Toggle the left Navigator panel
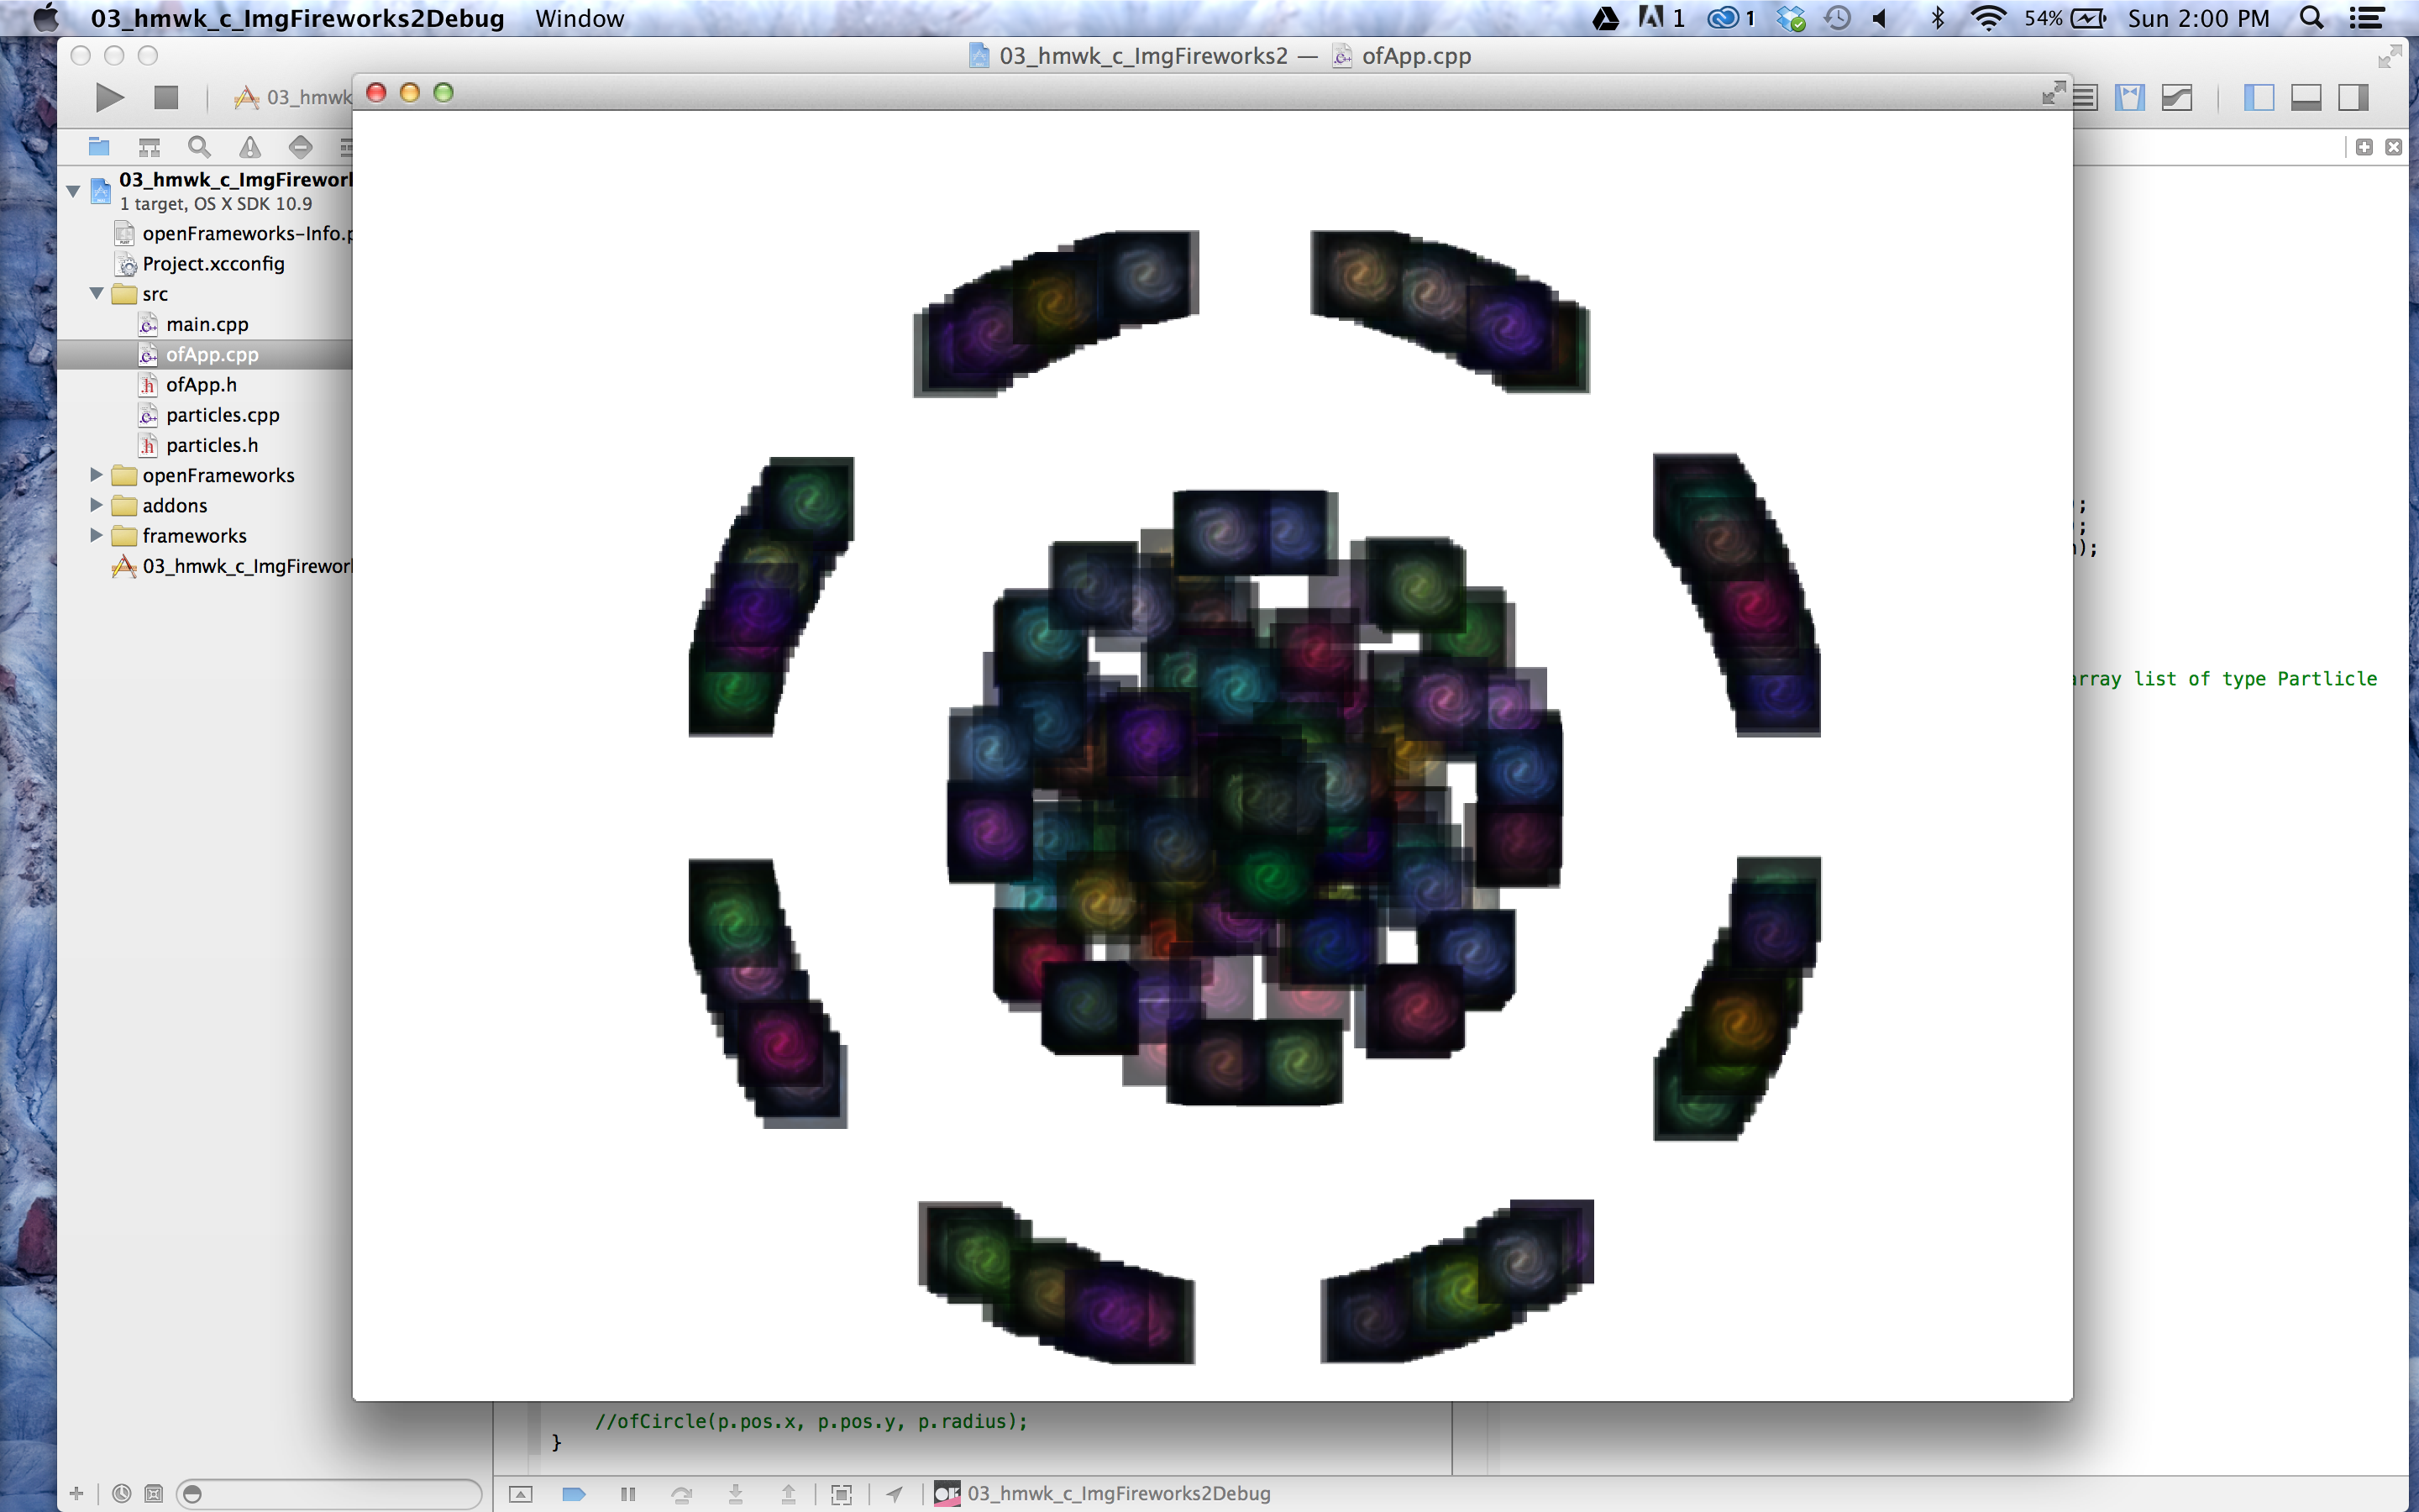 click(2258, 98)
